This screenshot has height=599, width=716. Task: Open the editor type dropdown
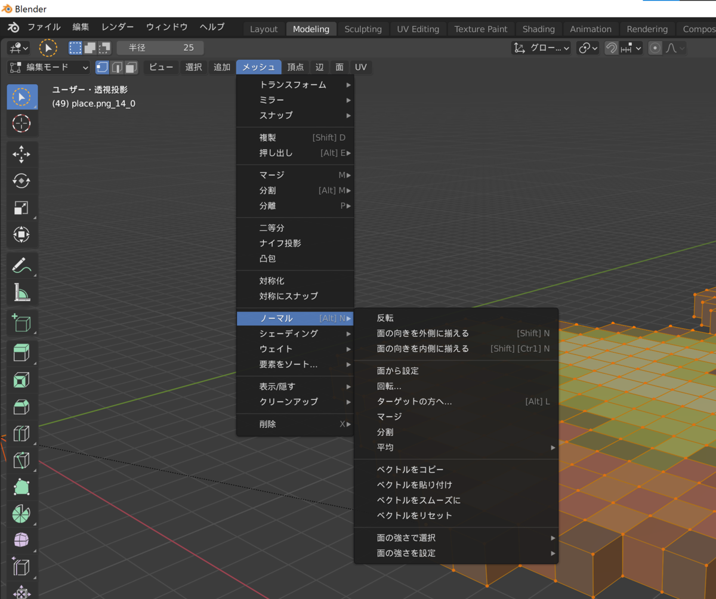click(18, 48)
